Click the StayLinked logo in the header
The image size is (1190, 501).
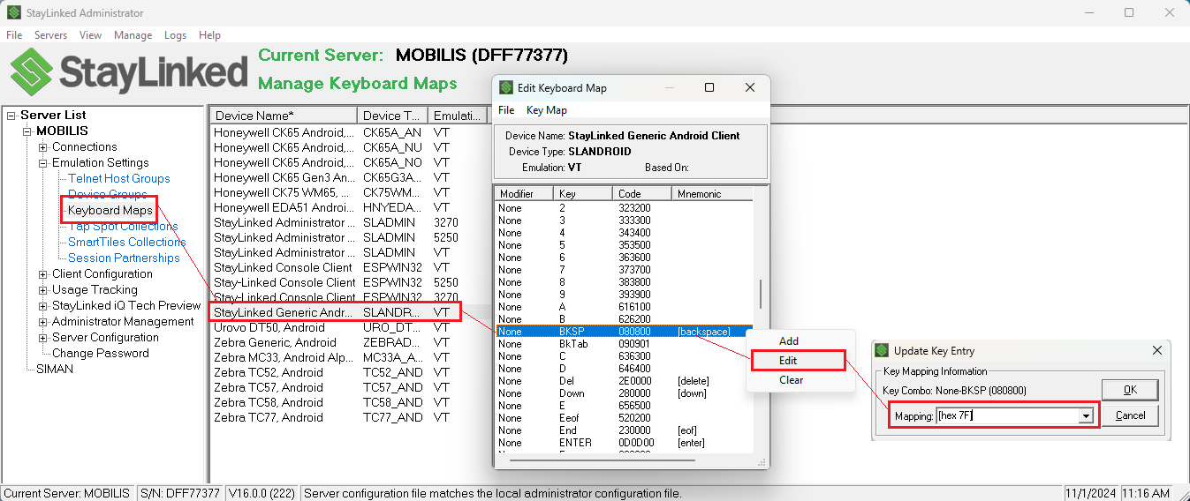point(129,72)
